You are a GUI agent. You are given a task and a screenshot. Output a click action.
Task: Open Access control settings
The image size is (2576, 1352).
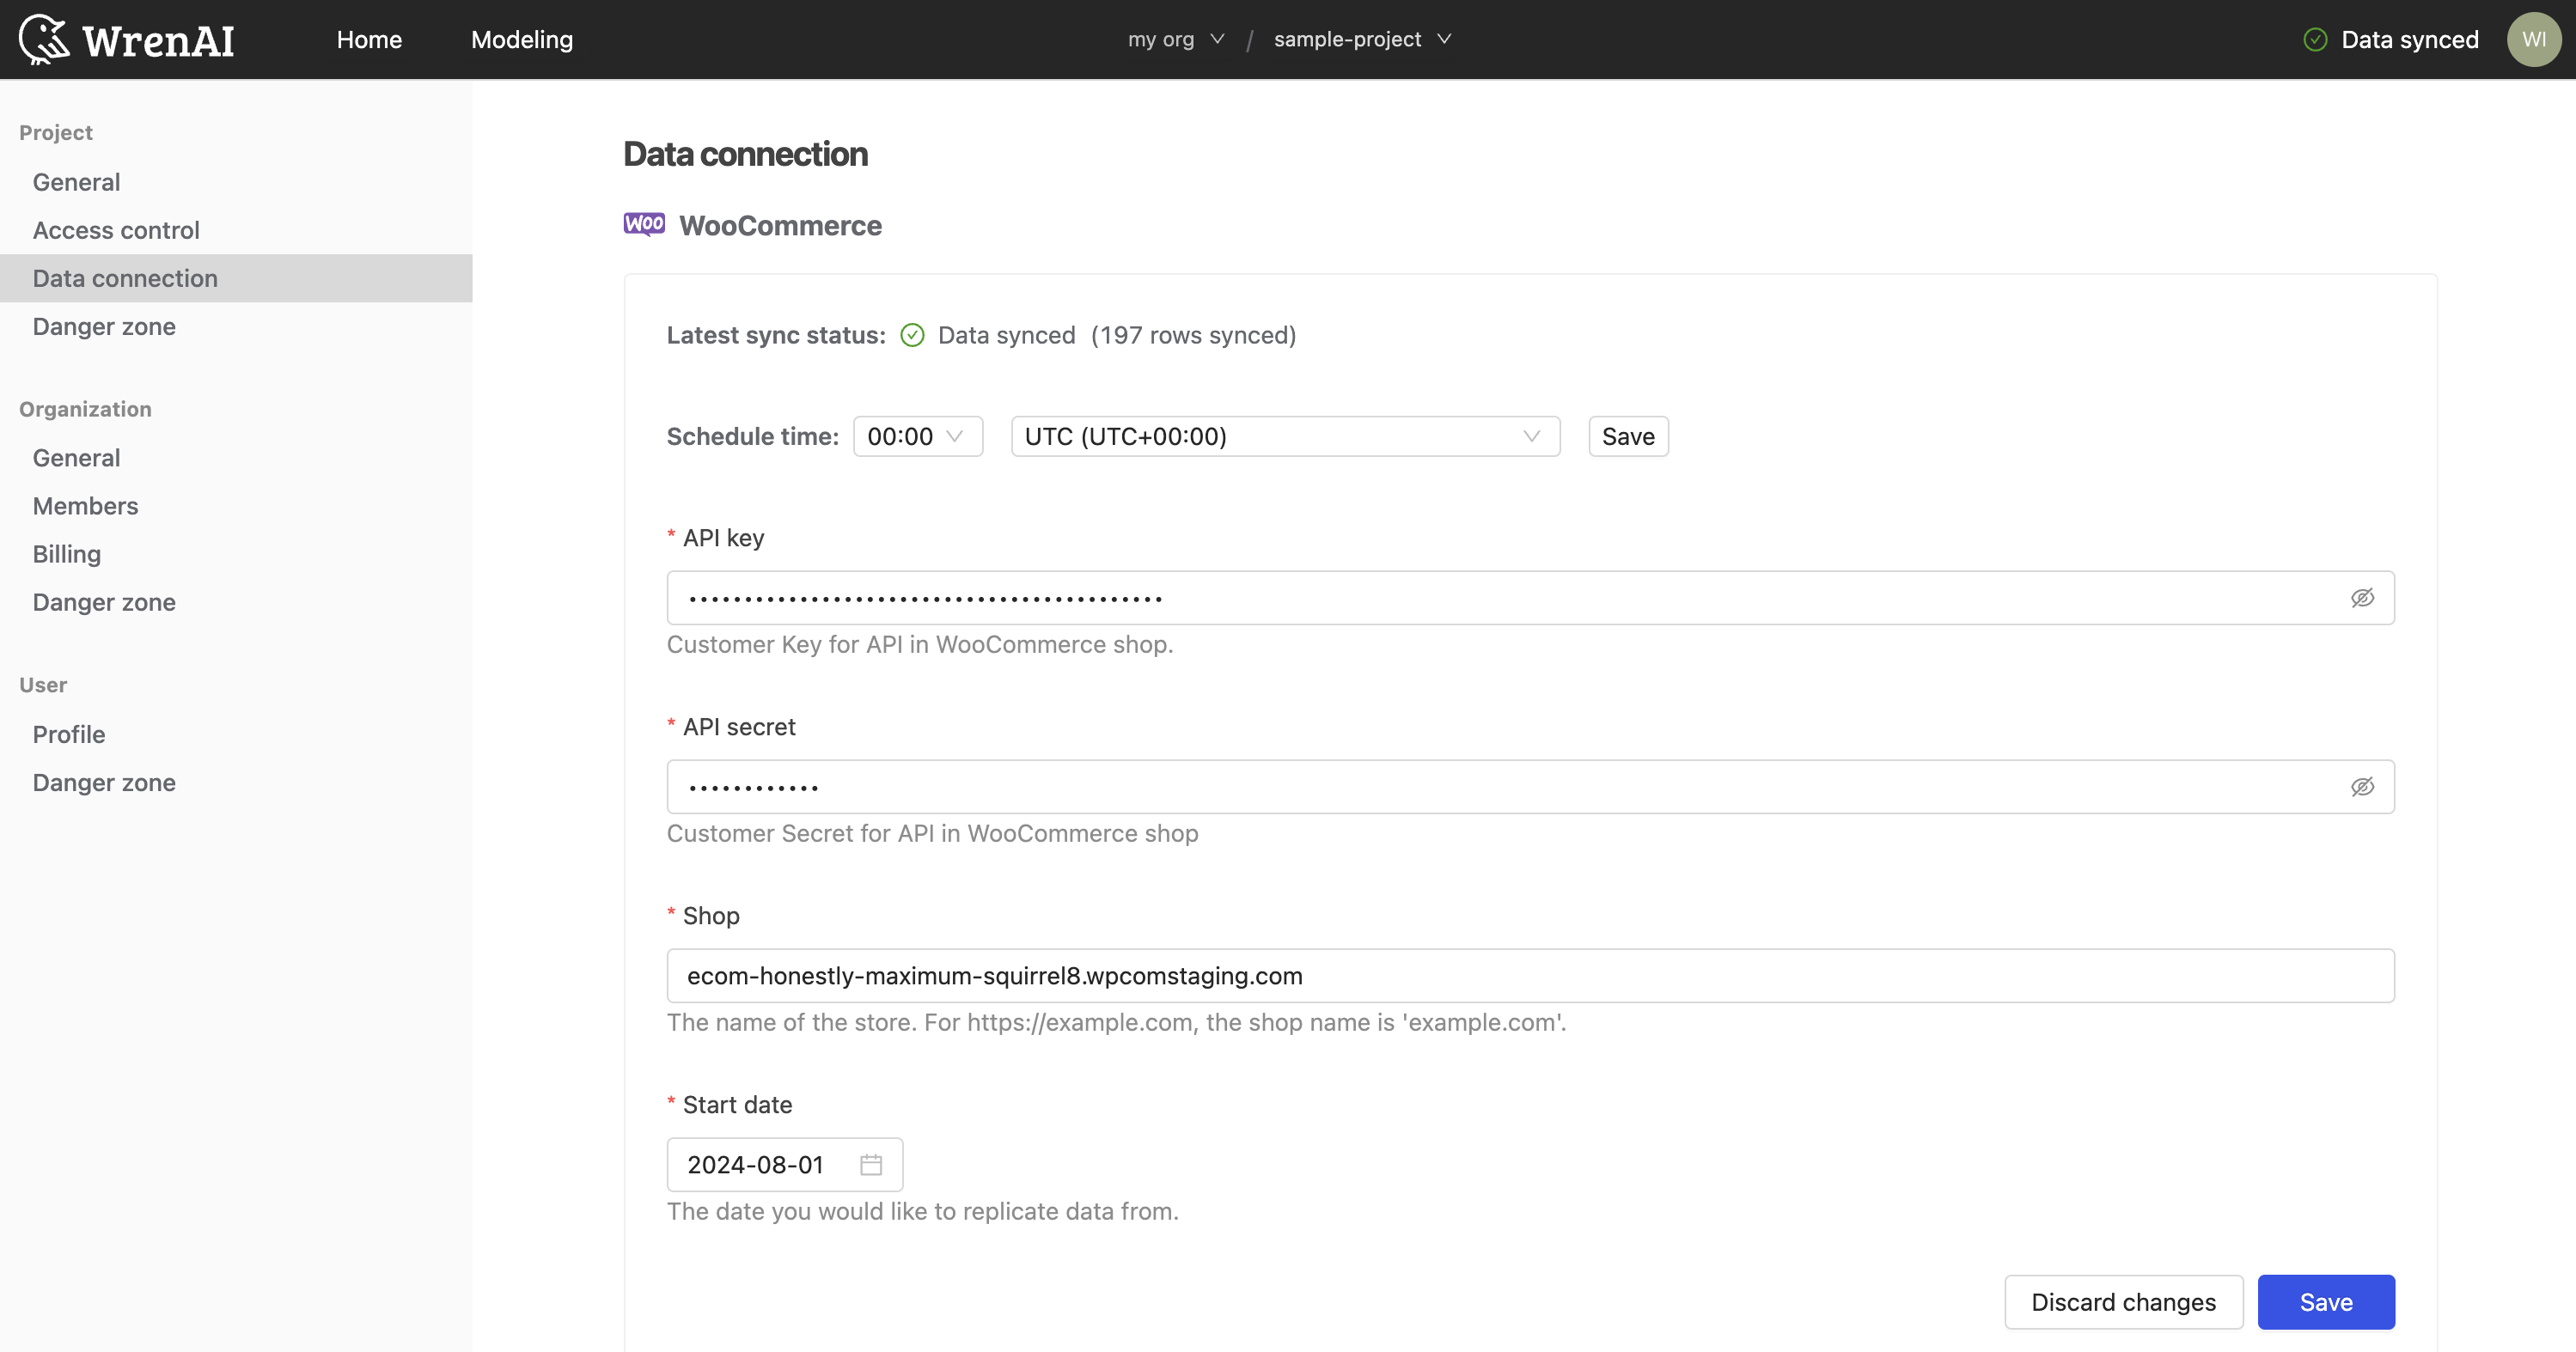tap(236, 230)
